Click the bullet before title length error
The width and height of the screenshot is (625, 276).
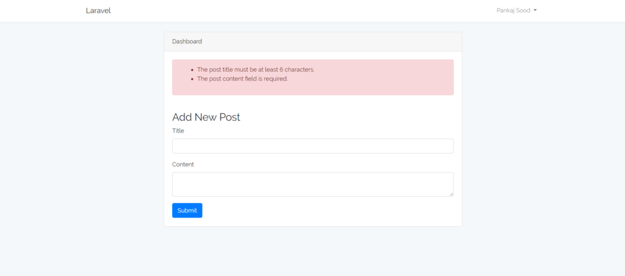192,69
